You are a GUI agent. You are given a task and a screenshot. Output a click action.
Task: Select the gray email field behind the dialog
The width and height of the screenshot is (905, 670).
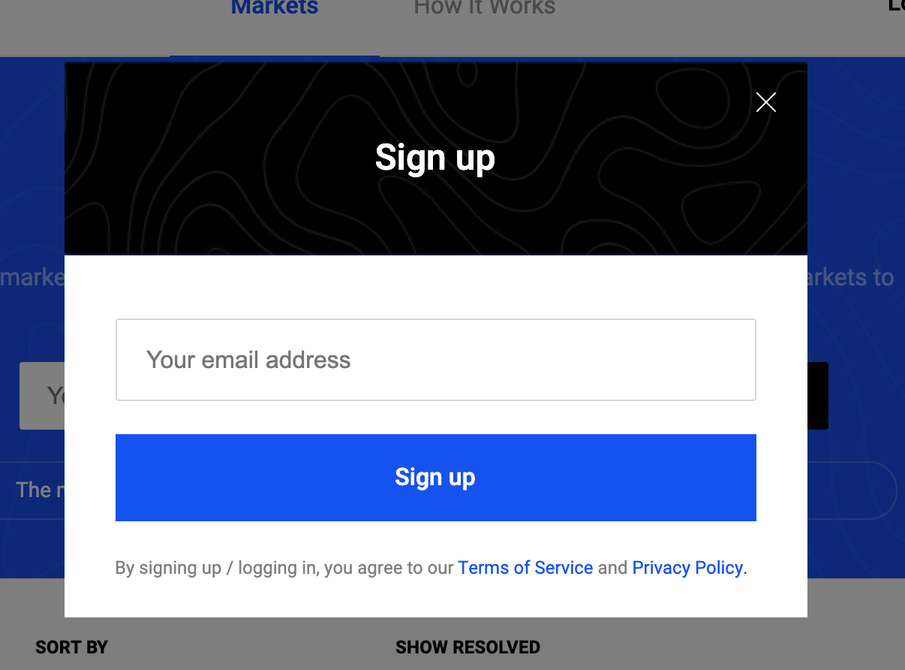[x=42, y=396]
